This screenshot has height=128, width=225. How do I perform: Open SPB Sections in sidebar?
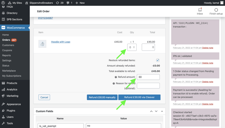14,20
